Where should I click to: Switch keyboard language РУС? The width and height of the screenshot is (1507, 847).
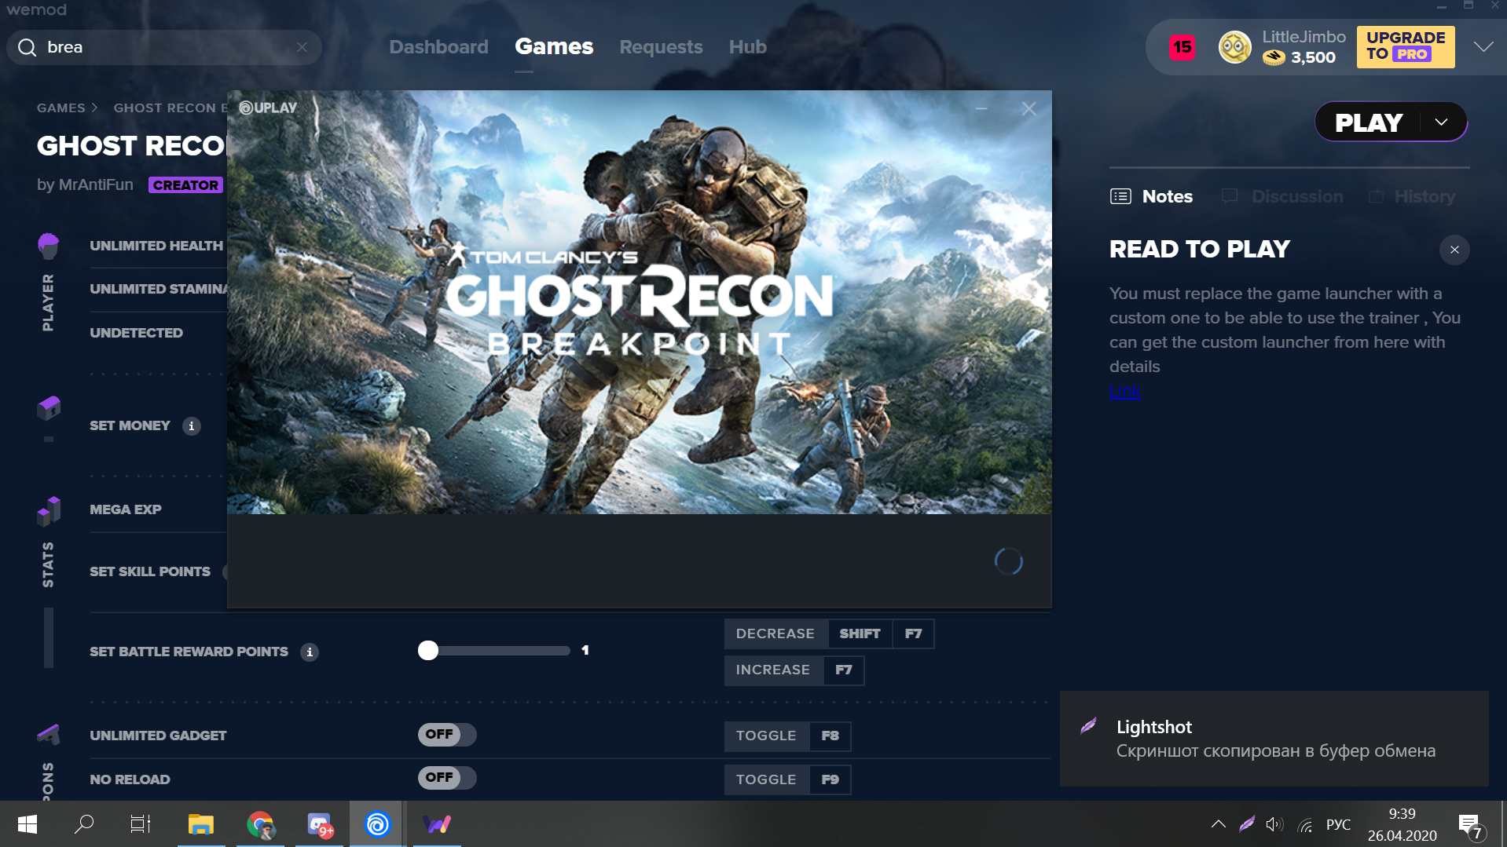[x=1338, y=825]
